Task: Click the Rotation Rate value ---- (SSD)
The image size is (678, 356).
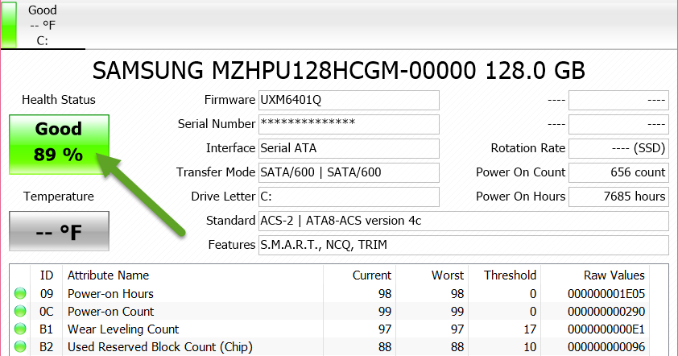Action: click(x=618, y=148)
